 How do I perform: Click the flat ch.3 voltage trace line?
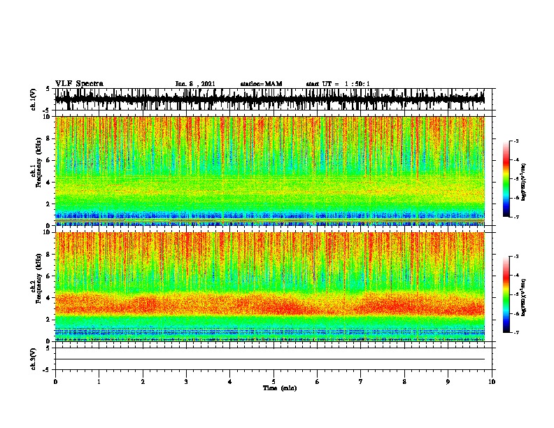pyautogui.click(x=270, y=359)
